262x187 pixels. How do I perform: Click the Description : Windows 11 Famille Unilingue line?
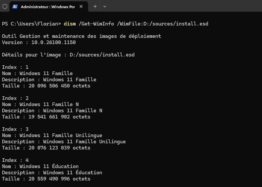(64, 142)
